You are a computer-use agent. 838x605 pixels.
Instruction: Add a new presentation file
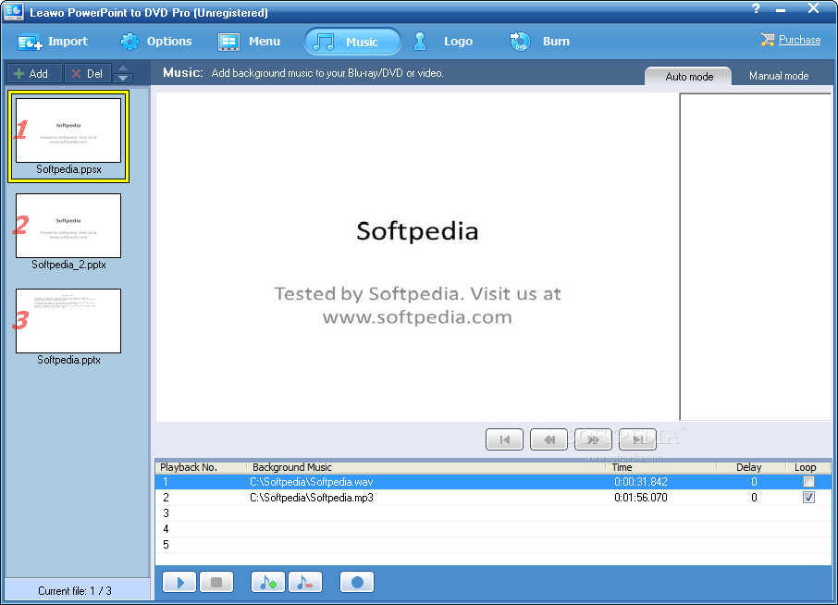click(33, 74)
